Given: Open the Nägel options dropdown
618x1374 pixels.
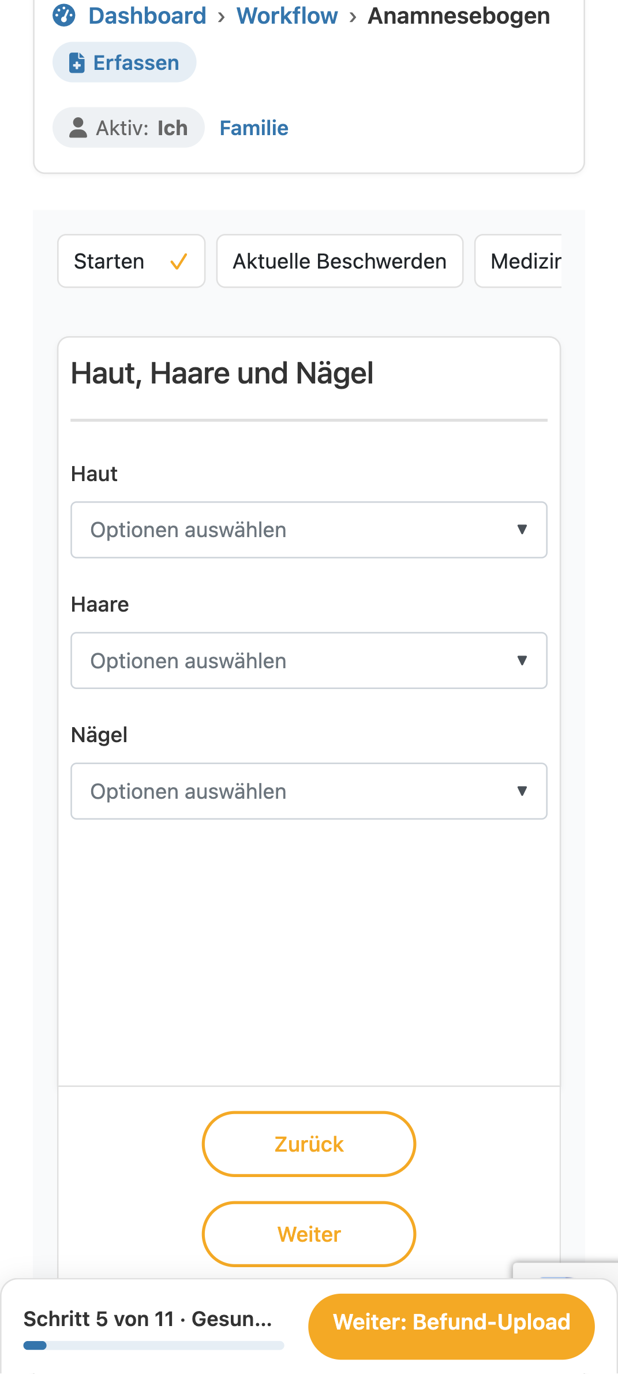Looking at the screenshot, I should [309, 791].
